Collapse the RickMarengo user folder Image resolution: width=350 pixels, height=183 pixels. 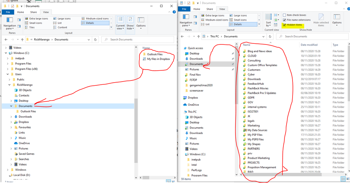pos(9,85)
